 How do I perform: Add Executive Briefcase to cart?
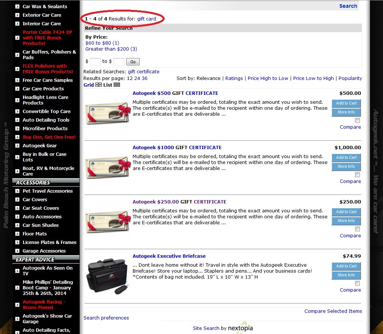pos(346,266)
